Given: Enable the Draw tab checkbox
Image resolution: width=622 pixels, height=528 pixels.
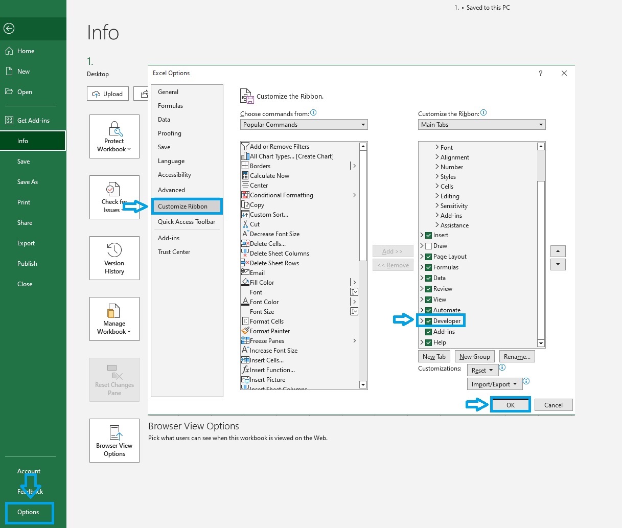Looking at the screenshot, I should (429, 246).
